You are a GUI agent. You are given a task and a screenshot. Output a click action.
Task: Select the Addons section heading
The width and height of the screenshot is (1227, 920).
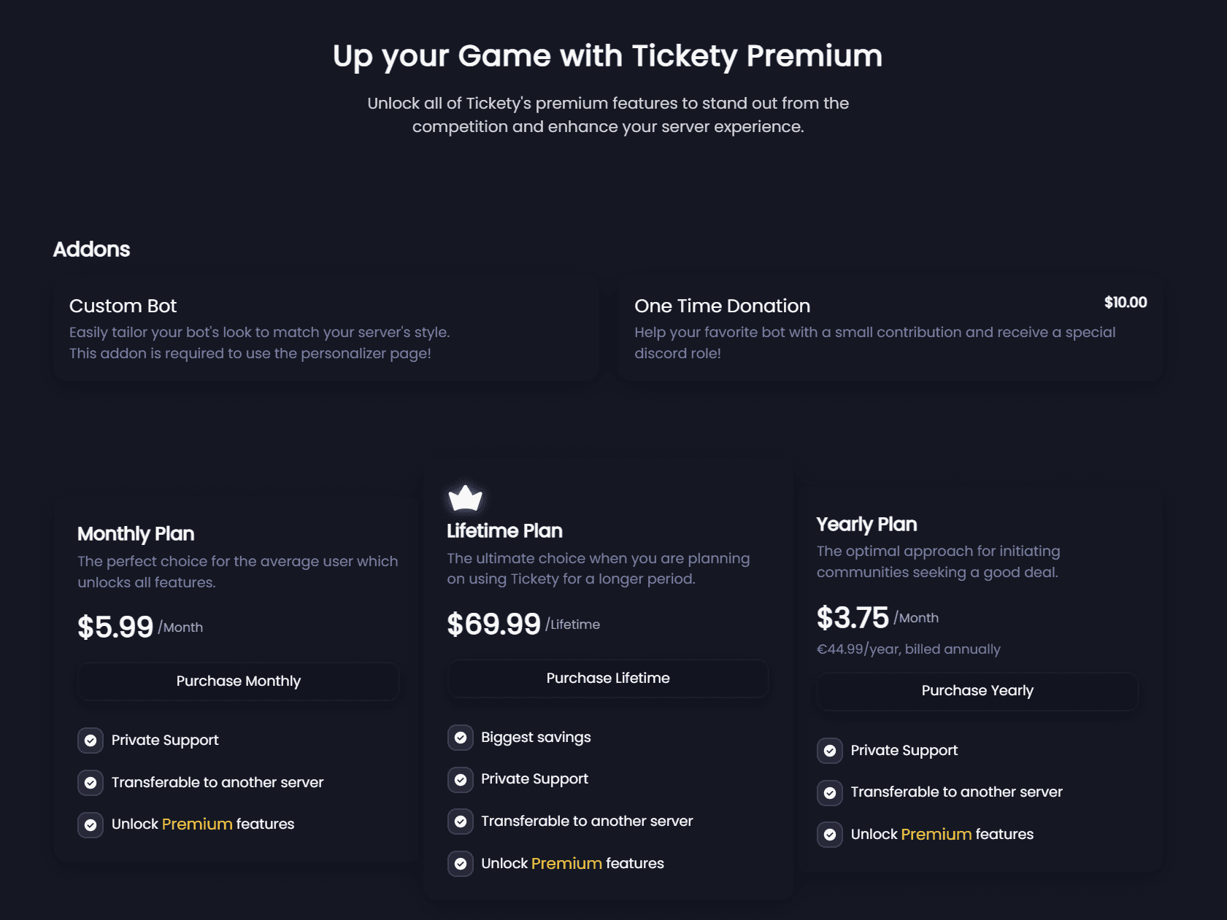click(x=91, y=249)
